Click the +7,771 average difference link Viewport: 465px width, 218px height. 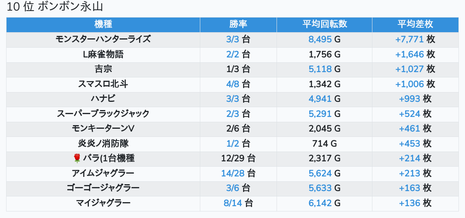pyautogui.click(x=410, y=40)
